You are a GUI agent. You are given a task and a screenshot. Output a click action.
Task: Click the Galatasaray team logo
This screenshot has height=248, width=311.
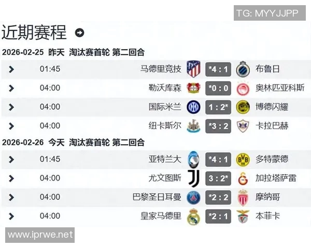click(x=243, y=178)
